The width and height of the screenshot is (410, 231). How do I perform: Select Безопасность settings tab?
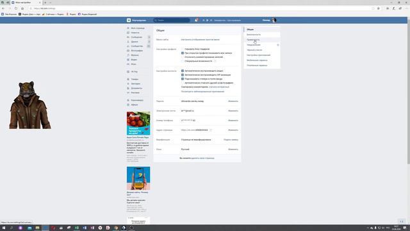(x=262, y=35)
